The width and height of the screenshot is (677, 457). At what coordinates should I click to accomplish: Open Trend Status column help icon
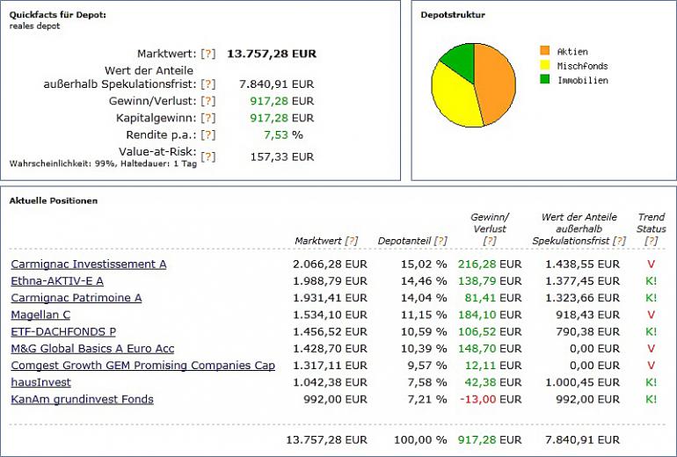[651, 241]
